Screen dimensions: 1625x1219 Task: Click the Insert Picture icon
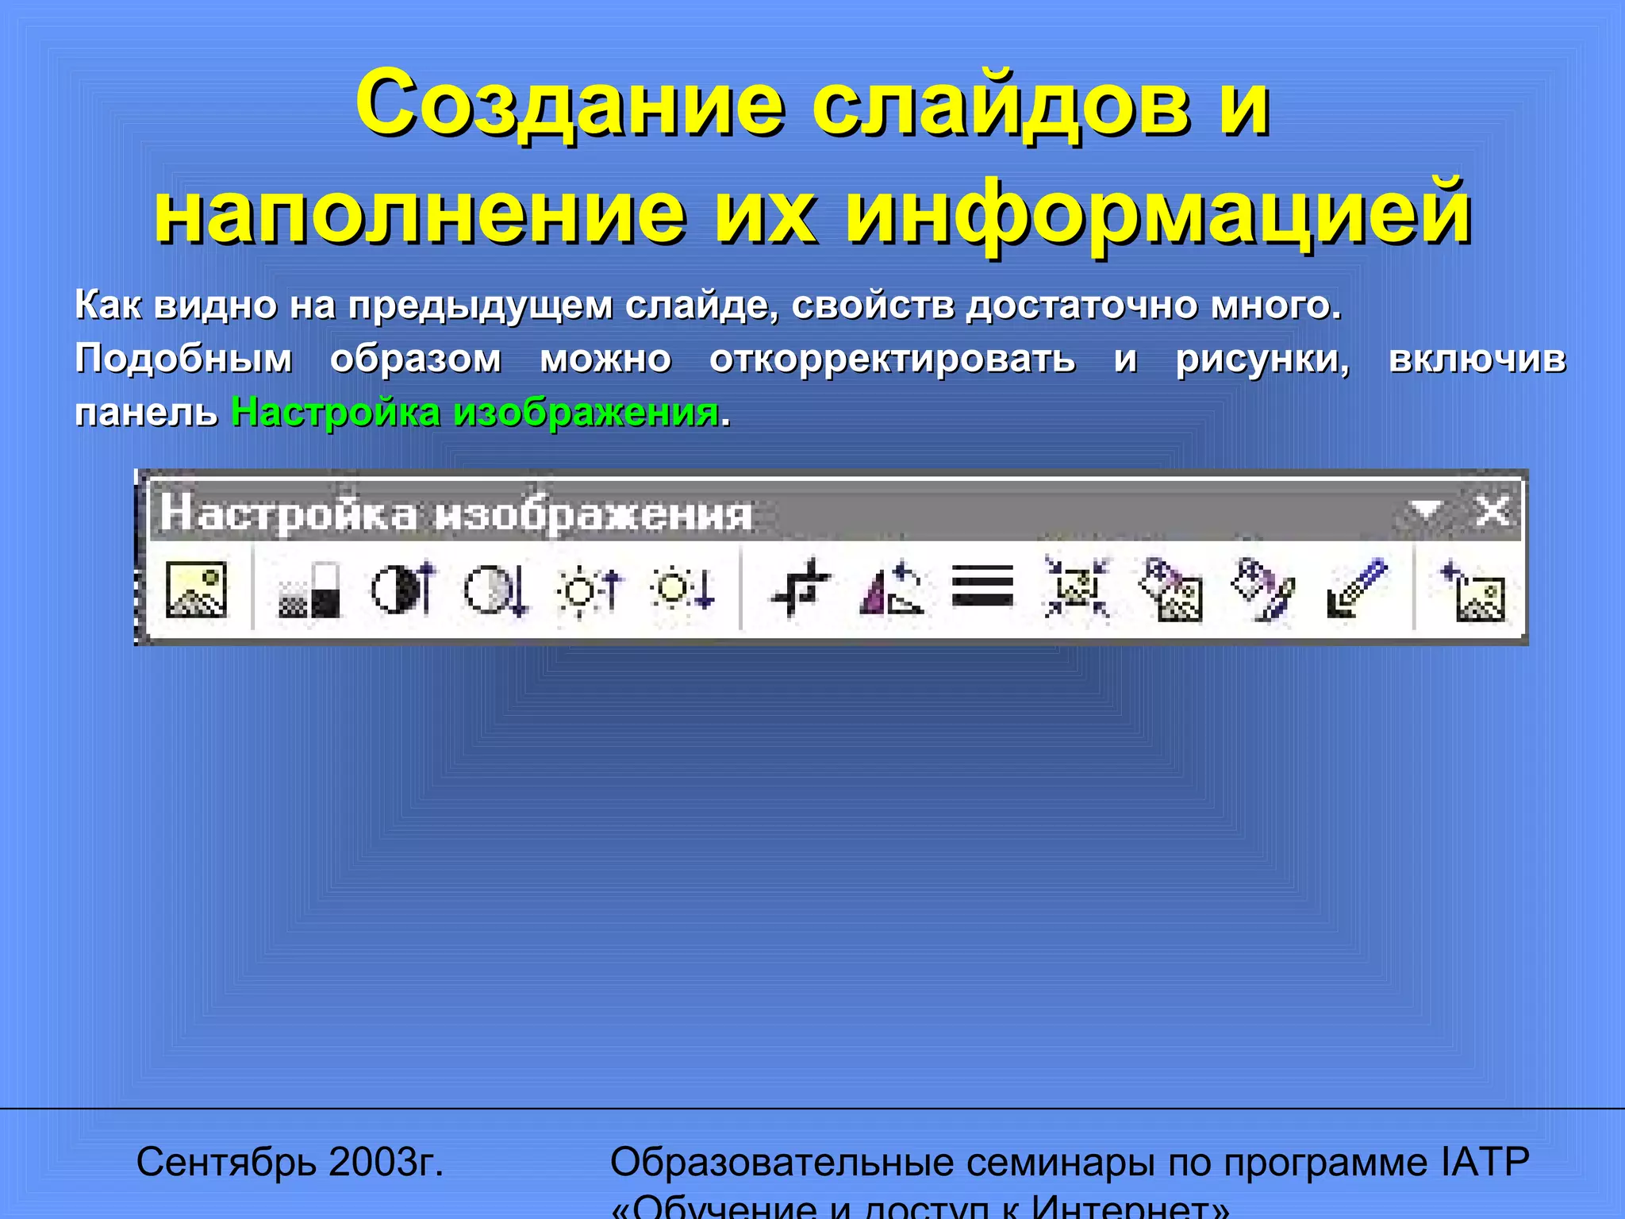196,589
